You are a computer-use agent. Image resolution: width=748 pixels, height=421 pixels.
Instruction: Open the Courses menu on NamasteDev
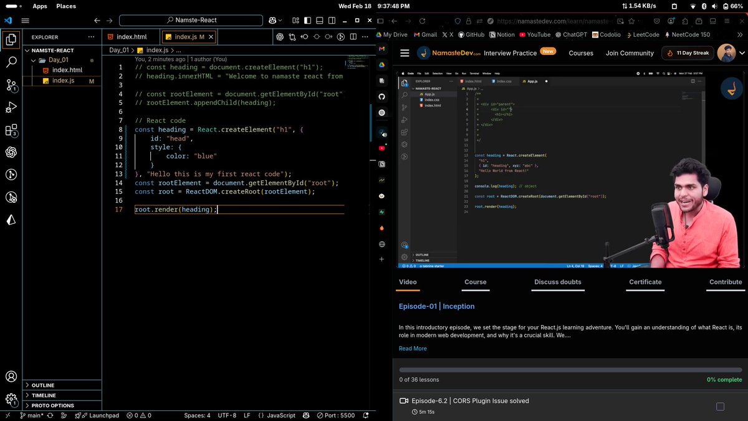click(x=581, y=53)
